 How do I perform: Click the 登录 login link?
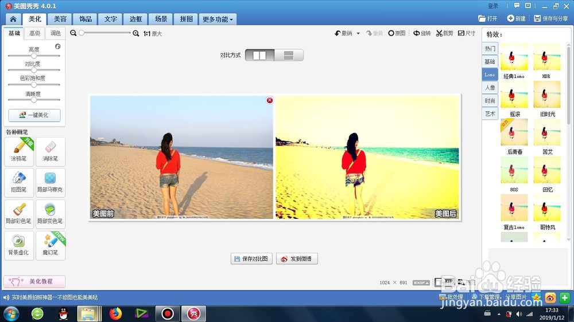[493, 6]
